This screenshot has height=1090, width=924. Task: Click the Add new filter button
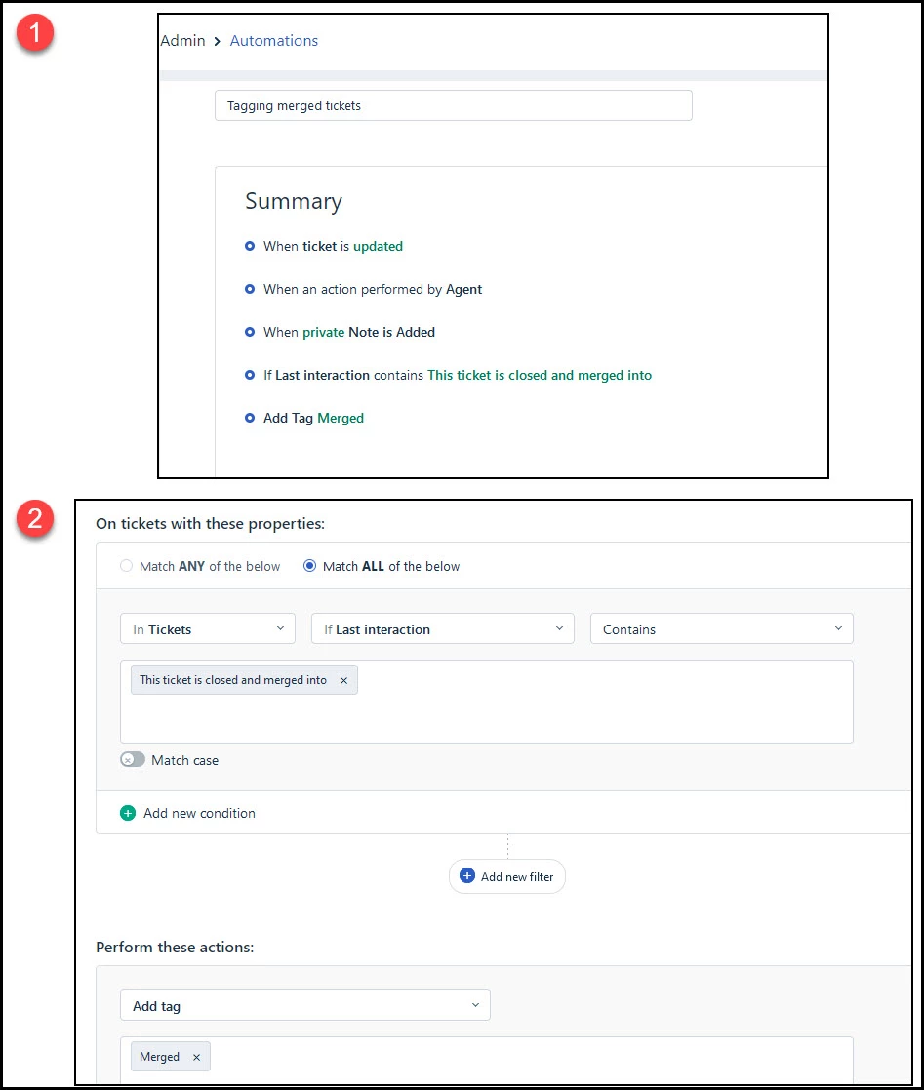[x=506, y=876]
